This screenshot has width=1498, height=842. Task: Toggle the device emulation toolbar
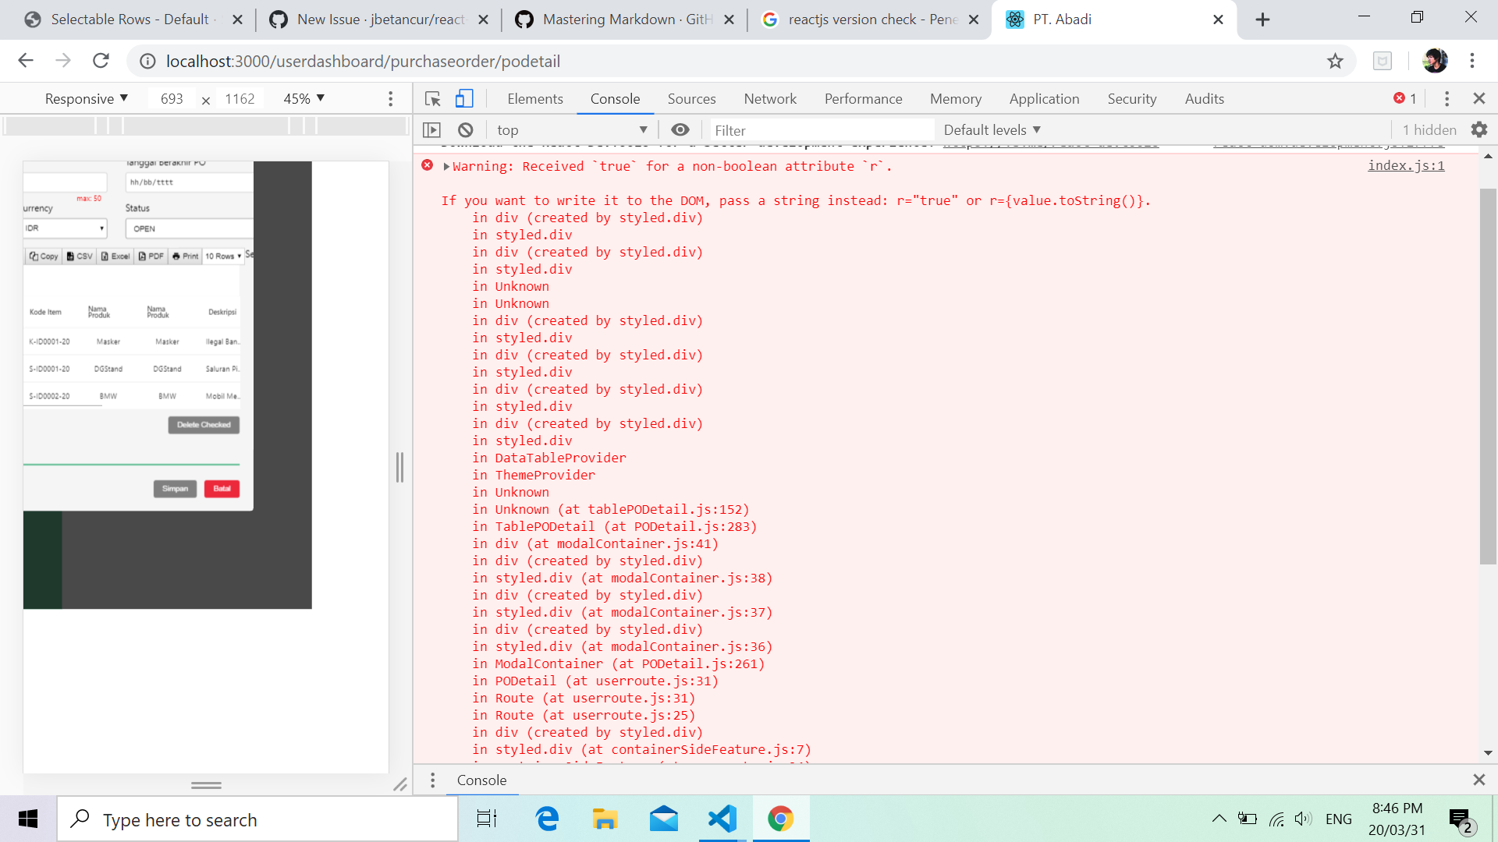click(x=465, y=99)
